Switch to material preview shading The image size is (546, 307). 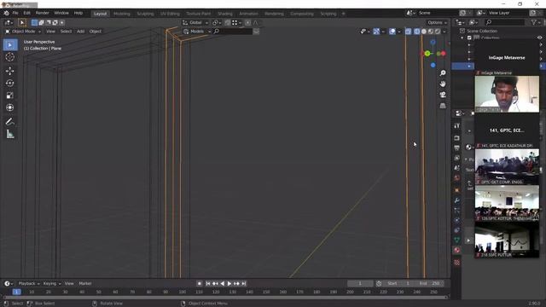pyautogui.click(x=431, y=32)
